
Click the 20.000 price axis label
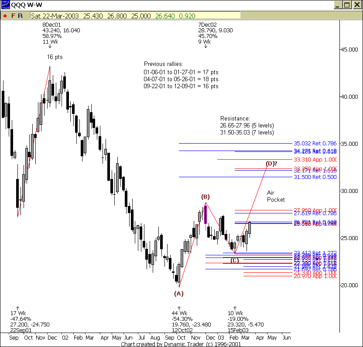[x=349, y=285]
